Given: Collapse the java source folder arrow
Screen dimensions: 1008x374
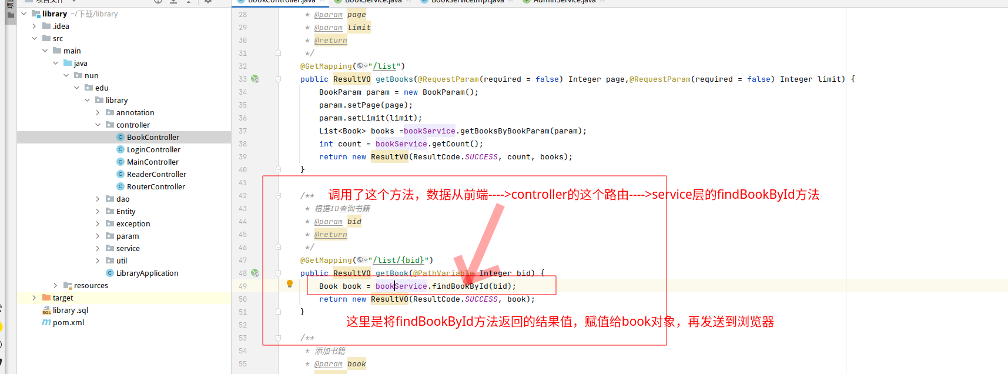Looking at the screenshot, I should pyautogui.click(x=55, y=63).
